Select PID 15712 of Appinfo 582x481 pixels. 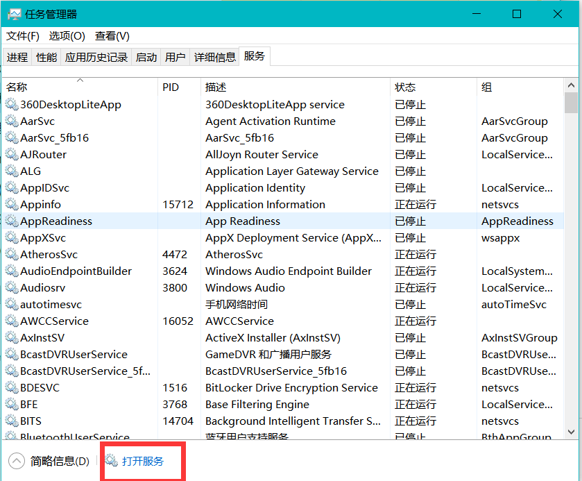(178, 204)
